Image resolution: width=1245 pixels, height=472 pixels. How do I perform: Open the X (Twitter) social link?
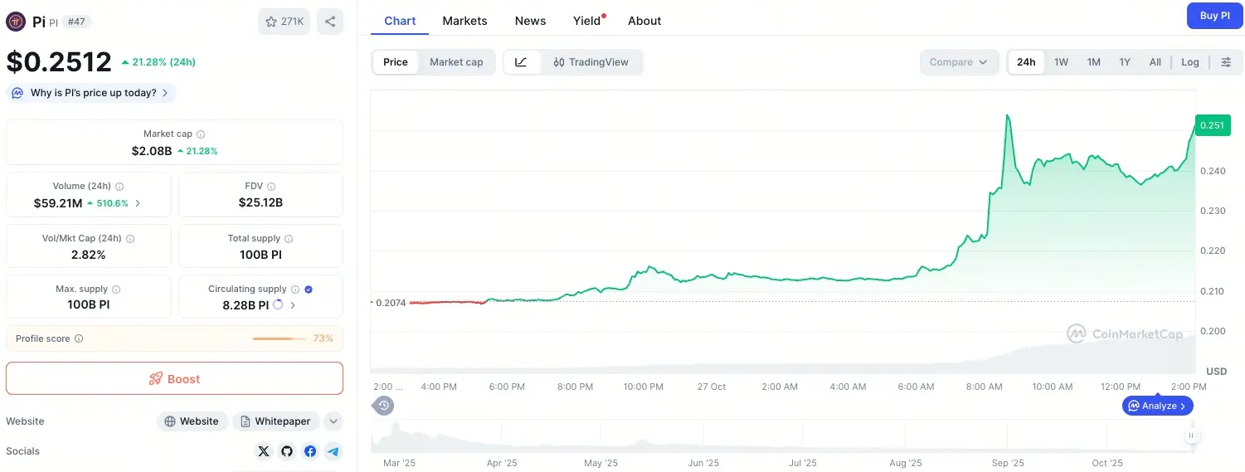(264, 451)
